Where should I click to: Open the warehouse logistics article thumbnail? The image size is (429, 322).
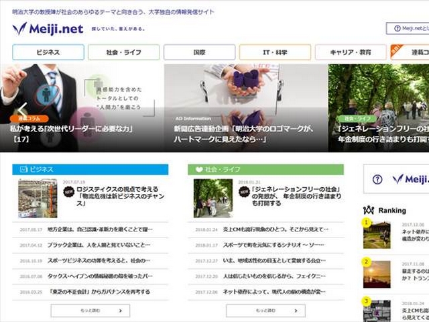point(38,199)
